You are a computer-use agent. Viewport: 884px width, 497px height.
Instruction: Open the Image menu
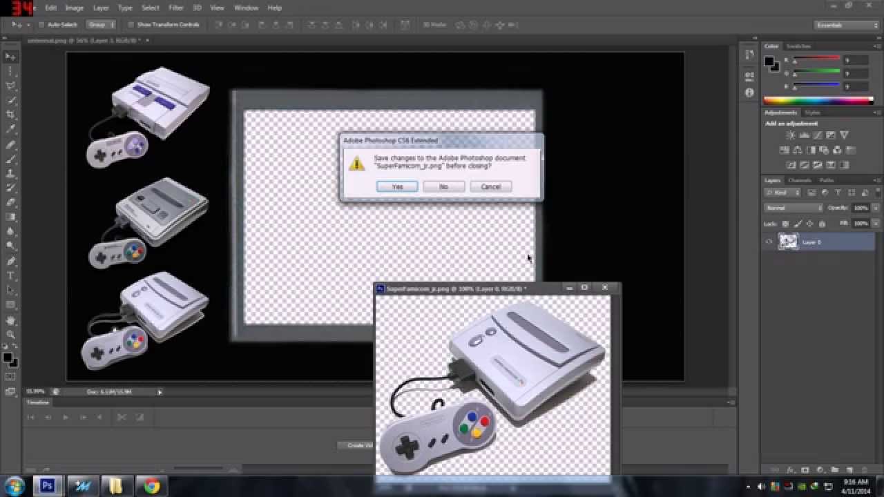[x=74, y=8]
